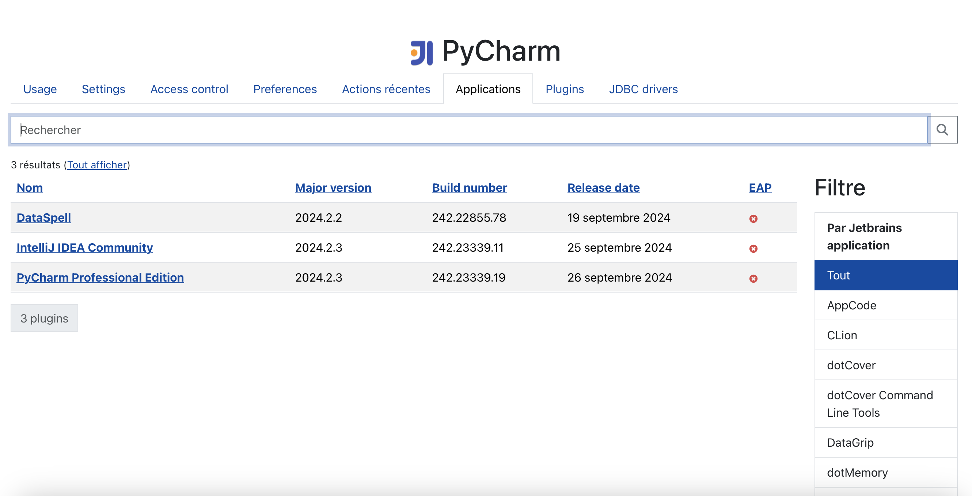Click the Filtre heading
Screen dimensions: 972x496
click(x=840, y=188)
